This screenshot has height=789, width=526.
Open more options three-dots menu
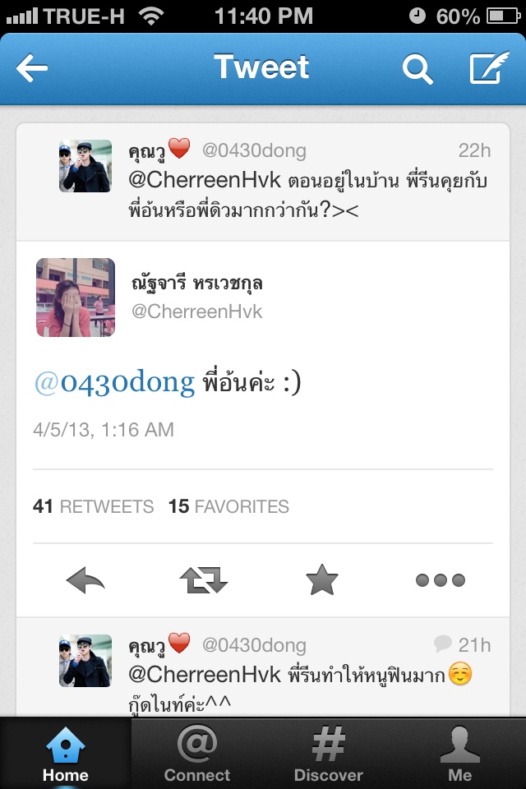441,580
